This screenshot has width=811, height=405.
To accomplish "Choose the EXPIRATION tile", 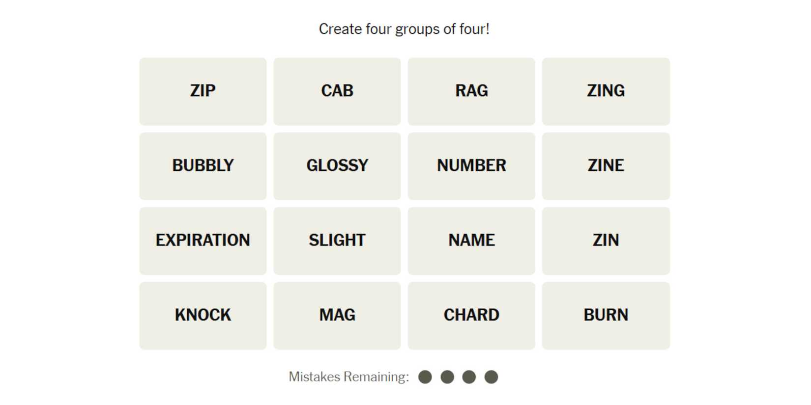I will 203,241.
